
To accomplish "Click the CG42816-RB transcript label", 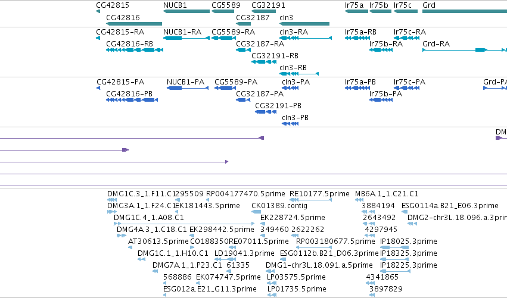I will pos(130,43).
